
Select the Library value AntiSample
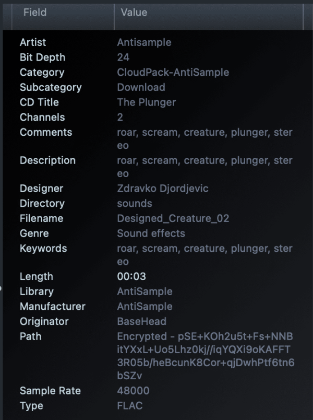coord(142,291)
